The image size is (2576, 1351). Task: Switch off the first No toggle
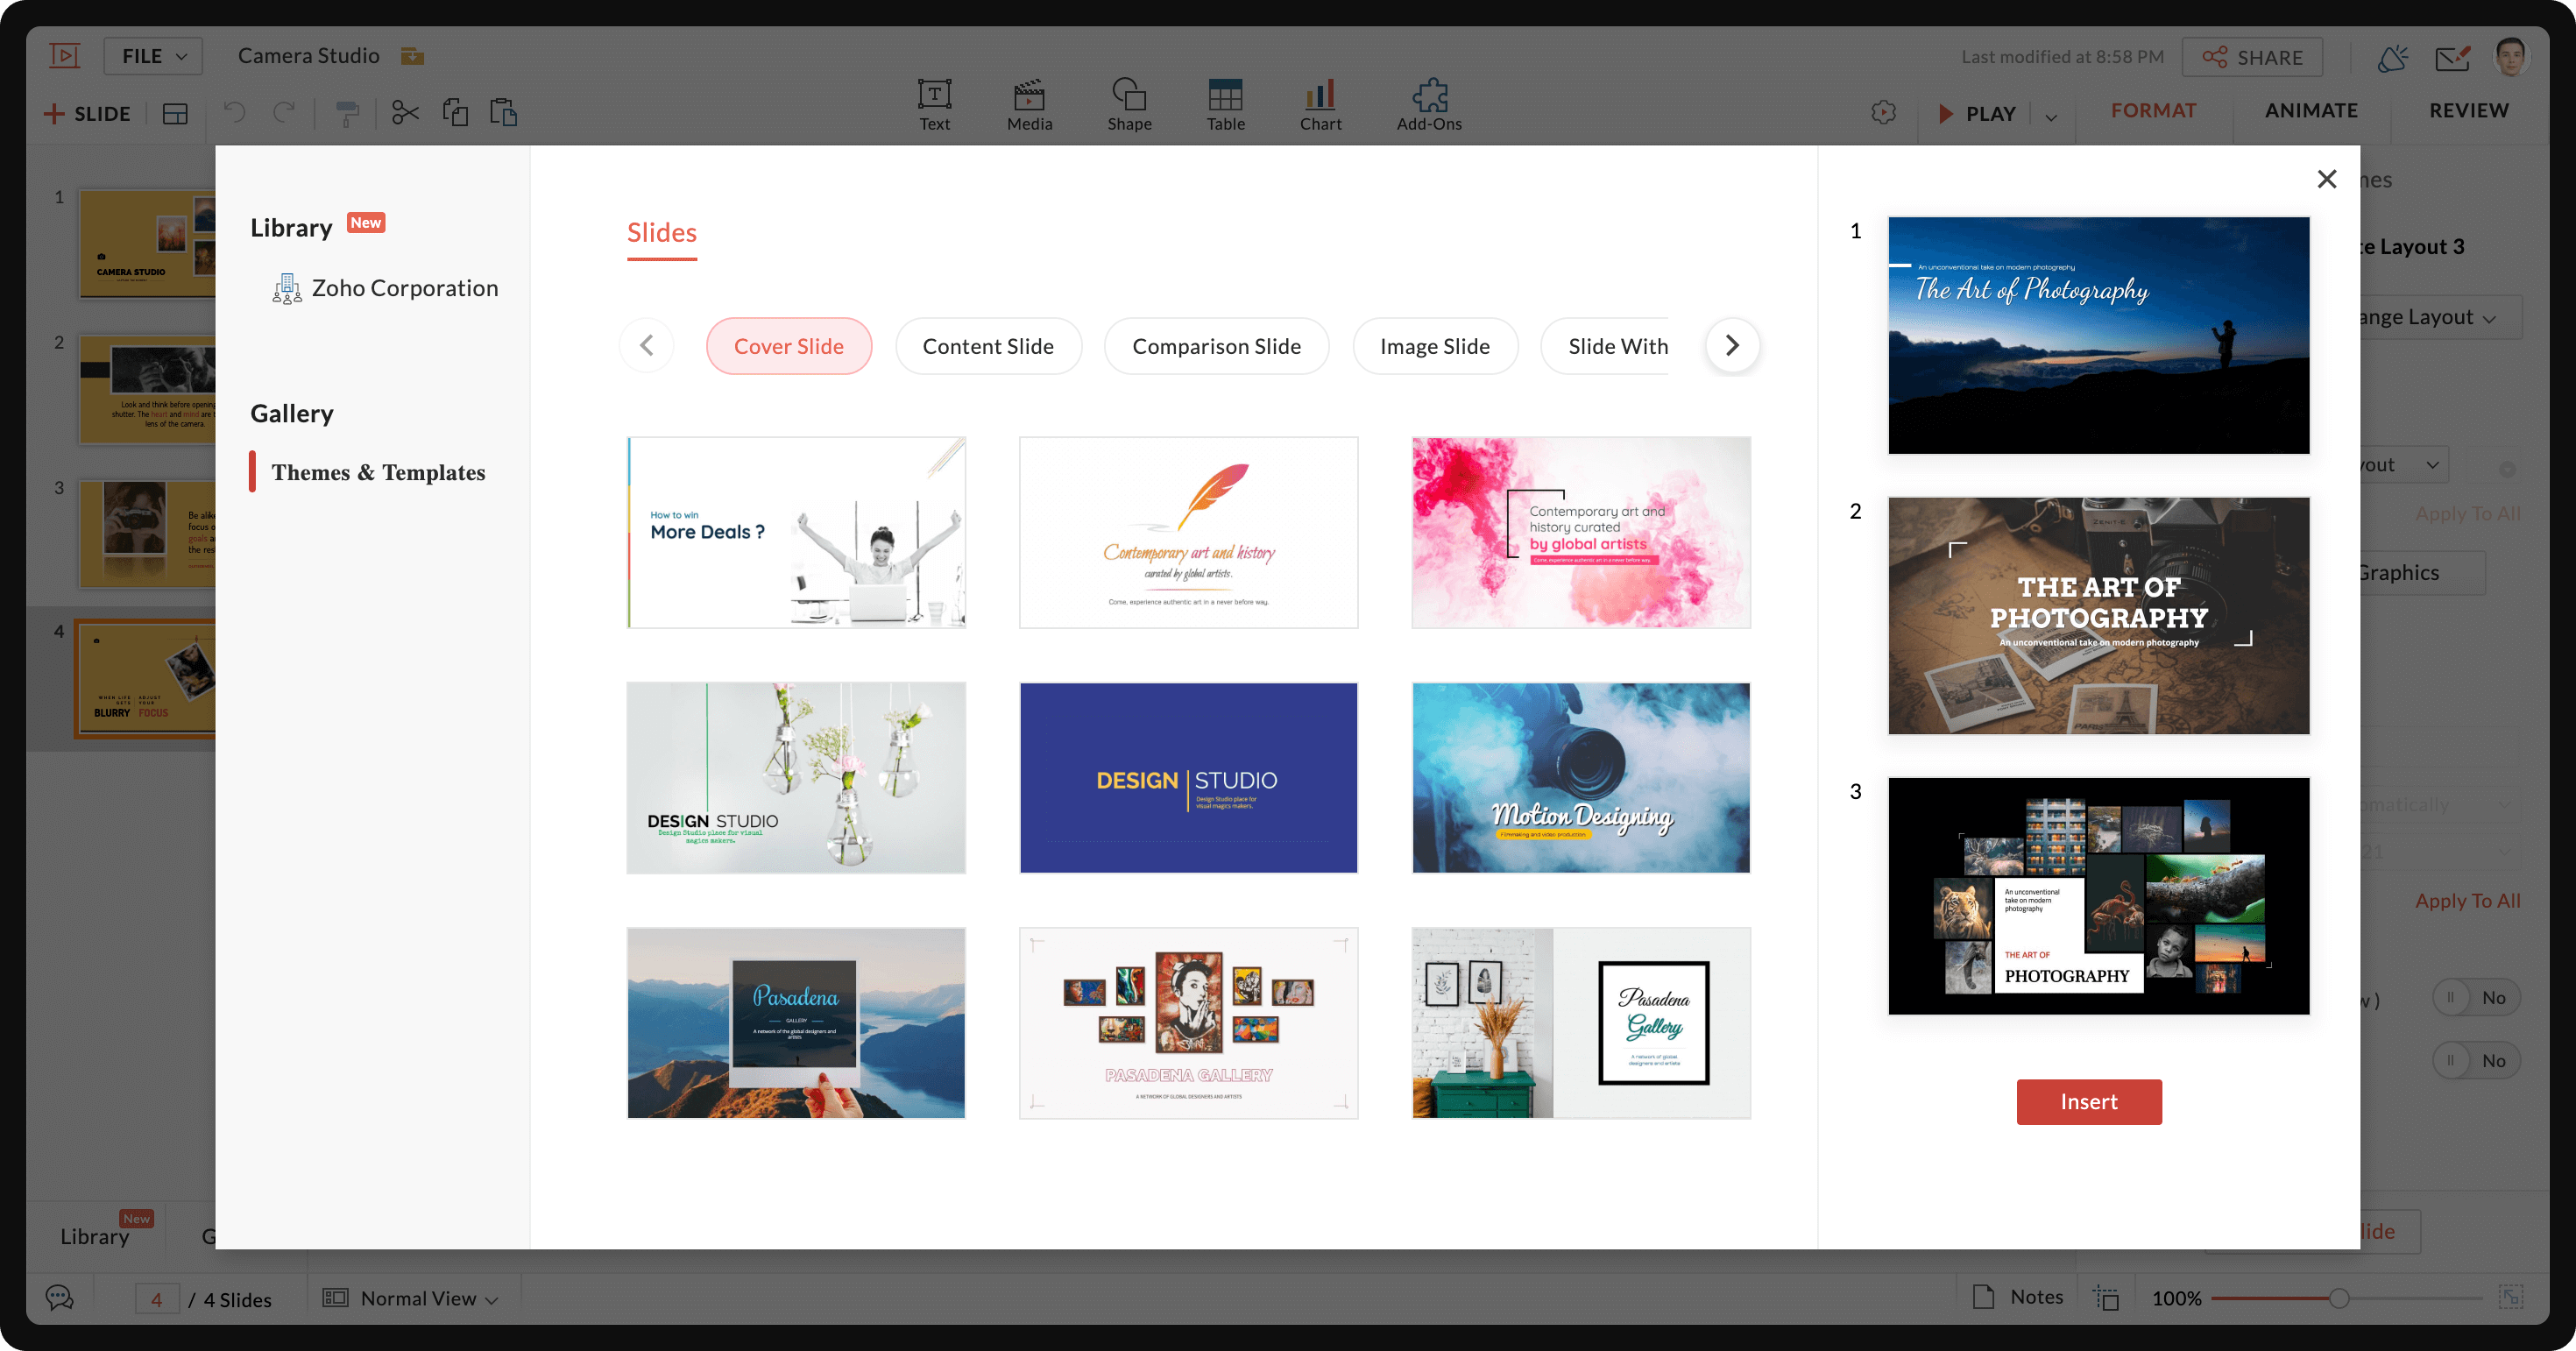(2476, 997)
